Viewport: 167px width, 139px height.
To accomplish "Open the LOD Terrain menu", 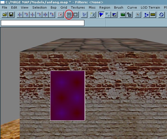I will coord(150,8).
